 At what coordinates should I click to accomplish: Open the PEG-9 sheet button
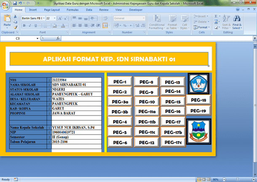pyautogui.click(x=146, y=92)
